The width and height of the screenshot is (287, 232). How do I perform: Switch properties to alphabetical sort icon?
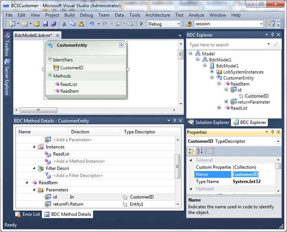200,151
